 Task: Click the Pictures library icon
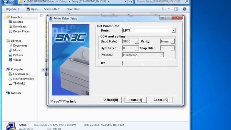tap(10, 55)
